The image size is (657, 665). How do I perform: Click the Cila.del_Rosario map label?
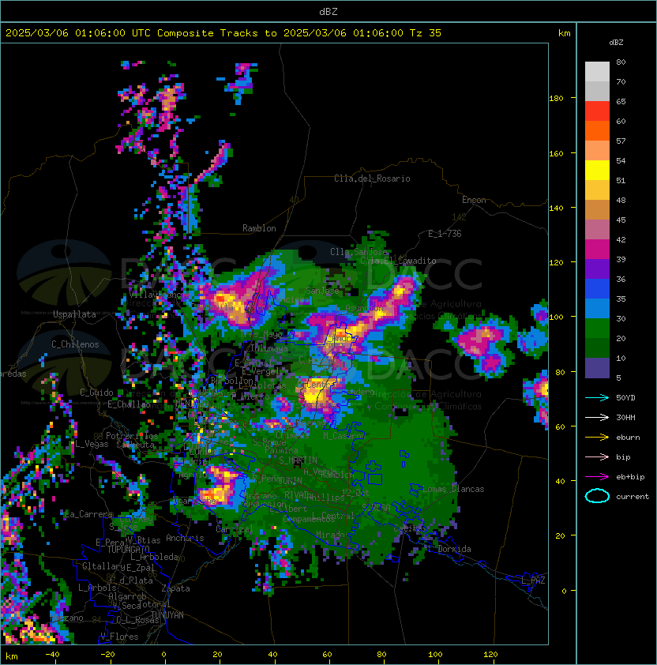(x=372, y=178)
